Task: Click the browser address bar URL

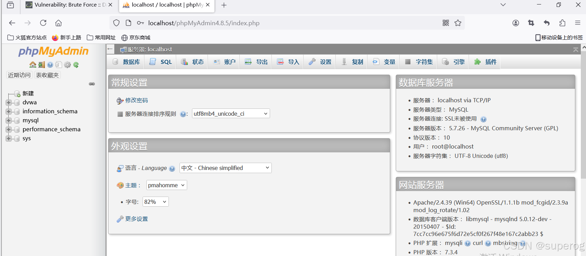Action: [204, 23]
